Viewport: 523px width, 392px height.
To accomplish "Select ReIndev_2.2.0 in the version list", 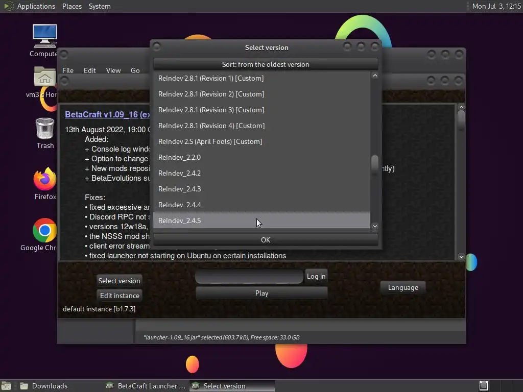I will point(261,157).
